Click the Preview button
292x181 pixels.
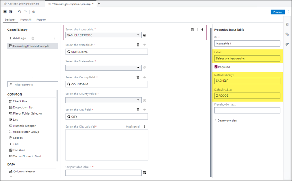click(x=277, y=12)
